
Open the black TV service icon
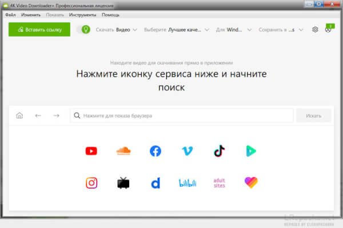tap(123, 183)
